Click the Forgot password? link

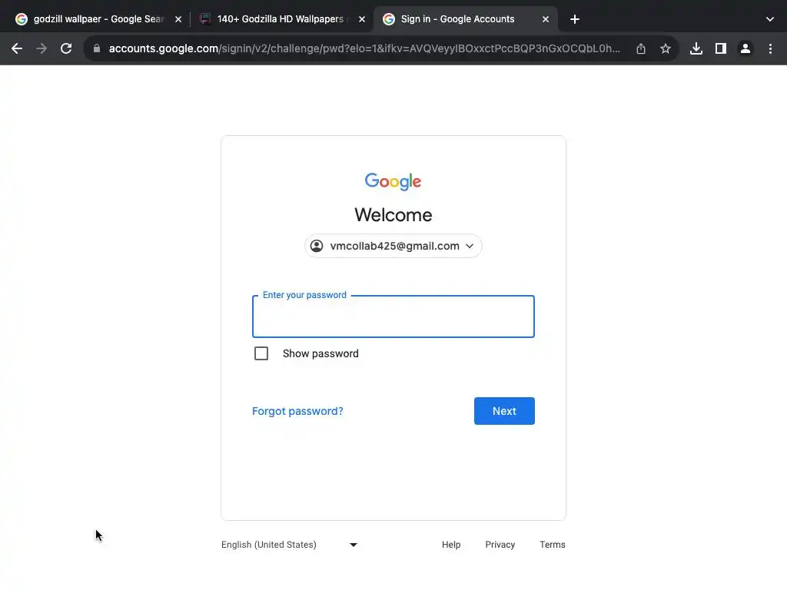tap(297, 411)
